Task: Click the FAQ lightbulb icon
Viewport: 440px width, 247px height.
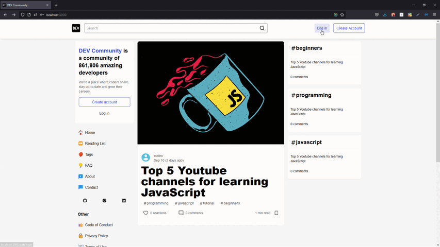Action: 80,165
